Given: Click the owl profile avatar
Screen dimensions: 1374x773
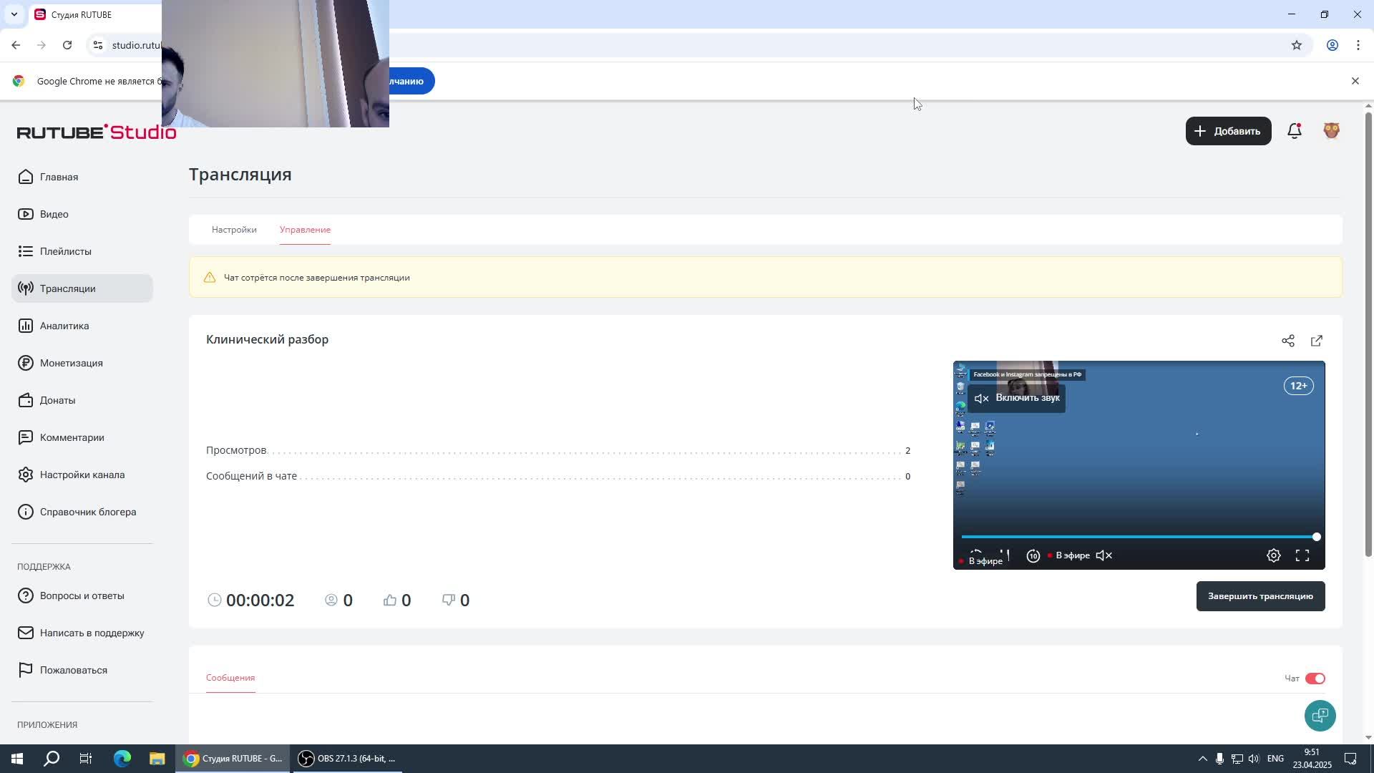Looking at the screenshot, I should point(1331,131).
